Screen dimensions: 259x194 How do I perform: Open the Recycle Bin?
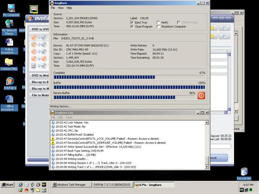click(244, 172)
